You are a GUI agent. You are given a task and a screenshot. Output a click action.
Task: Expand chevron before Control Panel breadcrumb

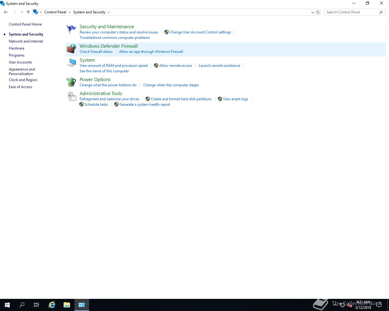pyautogui.click(x=41, y=12)
